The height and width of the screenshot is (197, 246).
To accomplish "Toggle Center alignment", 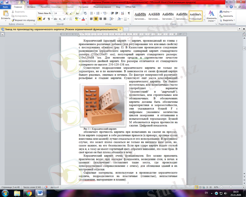I will point(96,19).
